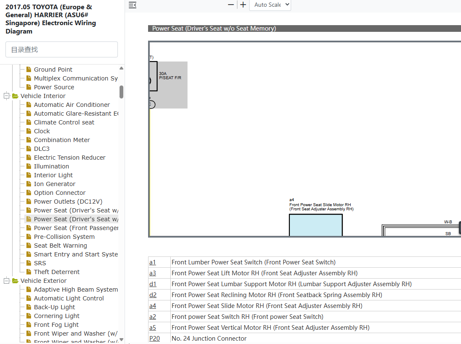Follow the a3 connector link
Screen dimensions: 461x344
click(153, 273)
